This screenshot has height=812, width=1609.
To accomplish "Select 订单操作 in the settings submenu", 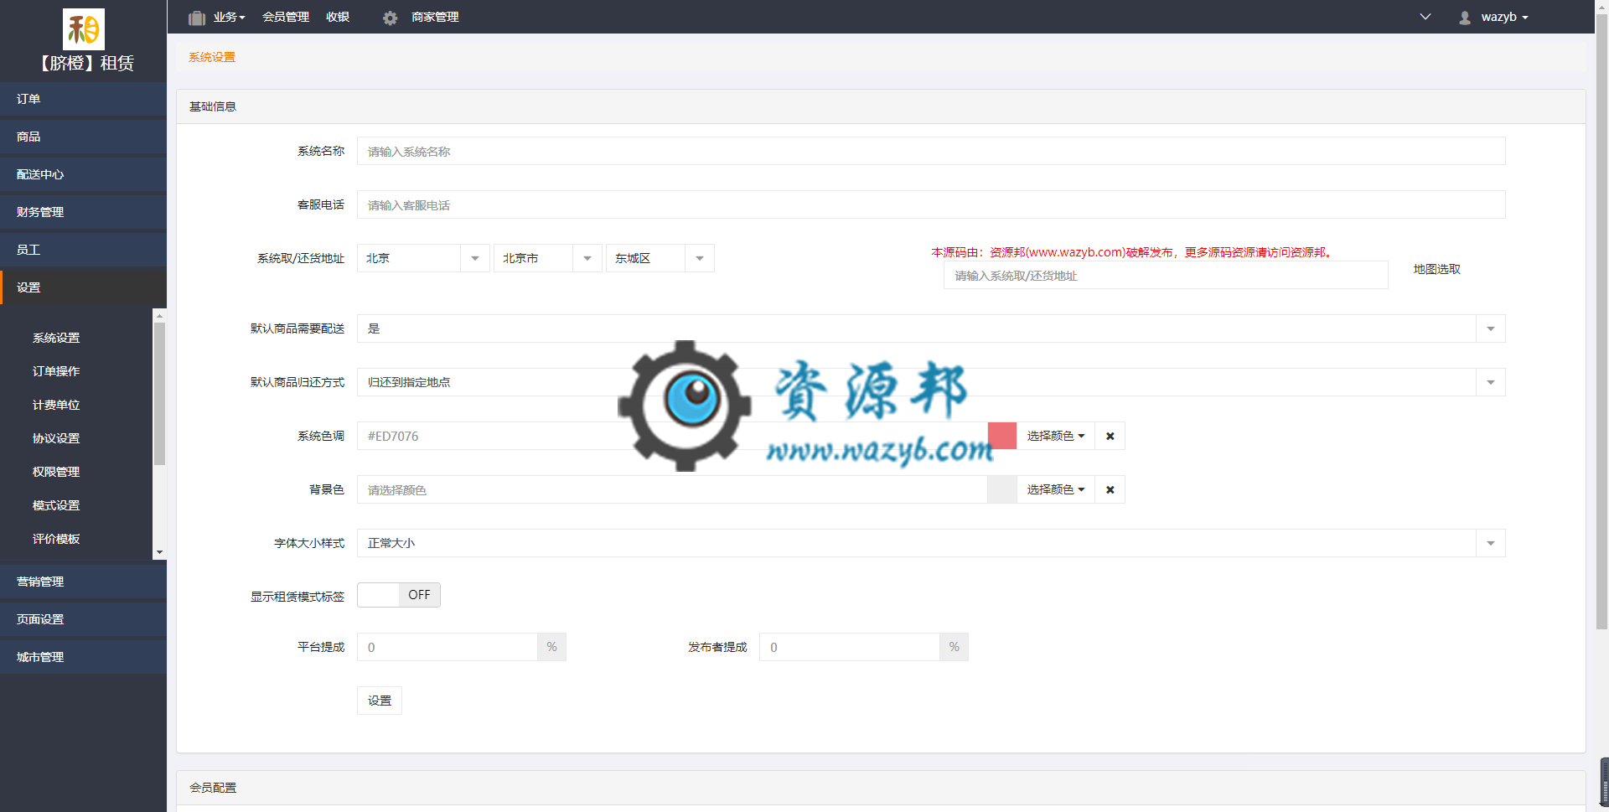I will 56,371.
